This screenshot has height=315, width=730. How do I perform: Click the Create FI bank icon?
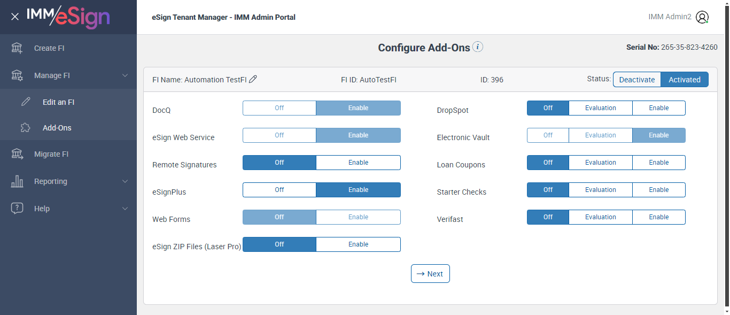17,48
